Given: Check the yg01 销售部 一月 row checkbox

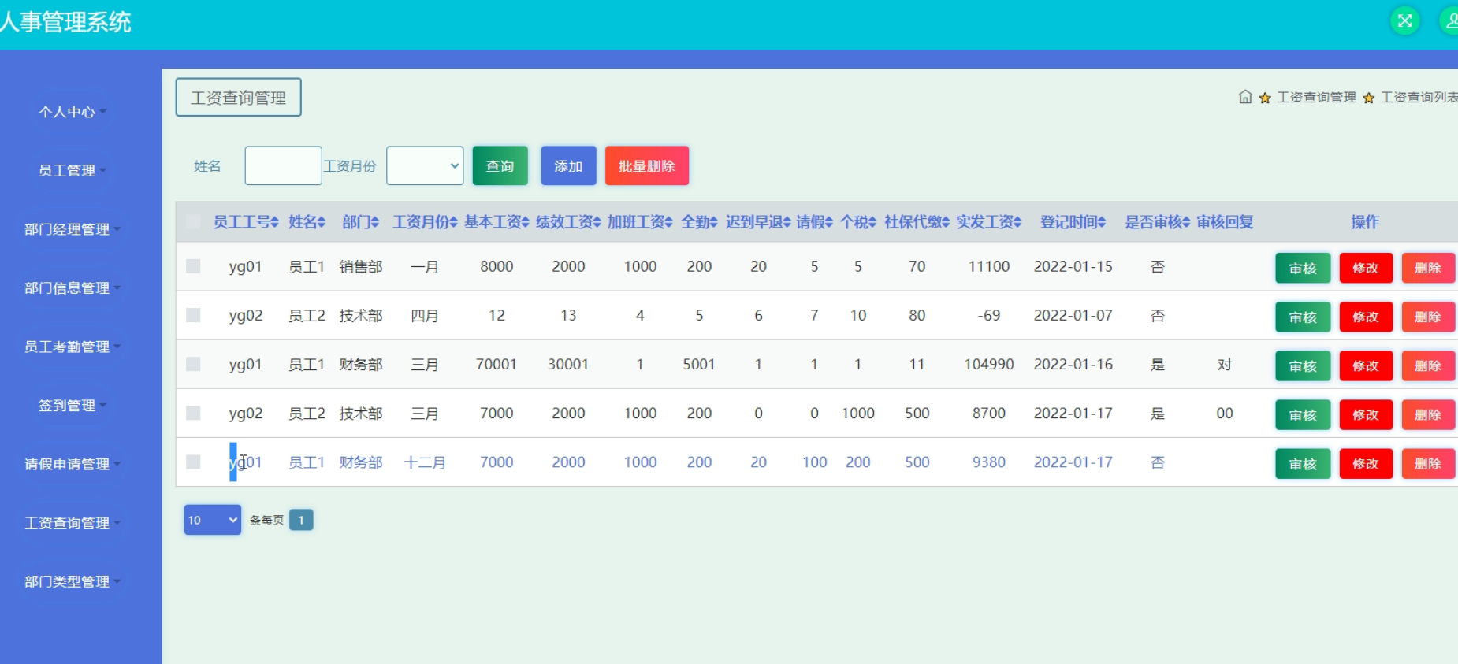Looking at the screenshot, I should [x=193, y=266].
